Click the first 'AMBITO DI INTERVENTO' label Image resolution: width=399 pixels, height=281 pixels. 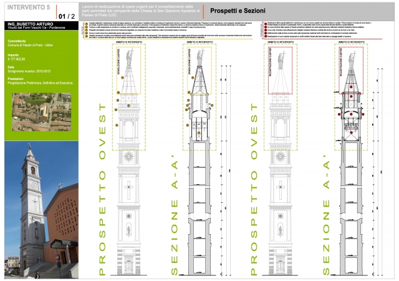pos(128,41)
